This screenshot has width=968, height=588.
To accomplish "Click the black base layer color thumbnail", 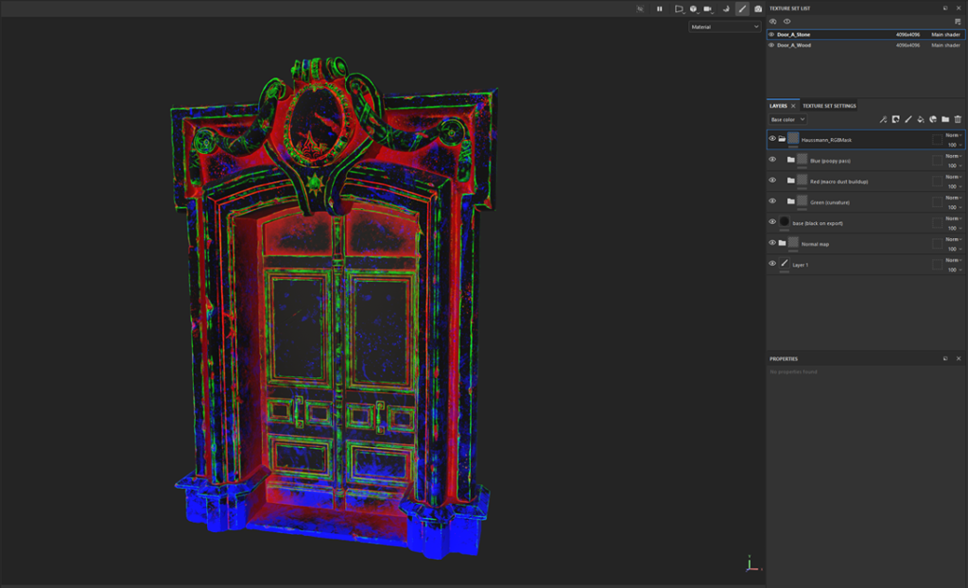I will (784, 222).
